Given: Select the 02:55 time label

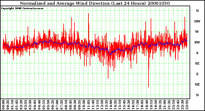Looking at the screenshot, I should pyautogui.click(x=26, y=105).
